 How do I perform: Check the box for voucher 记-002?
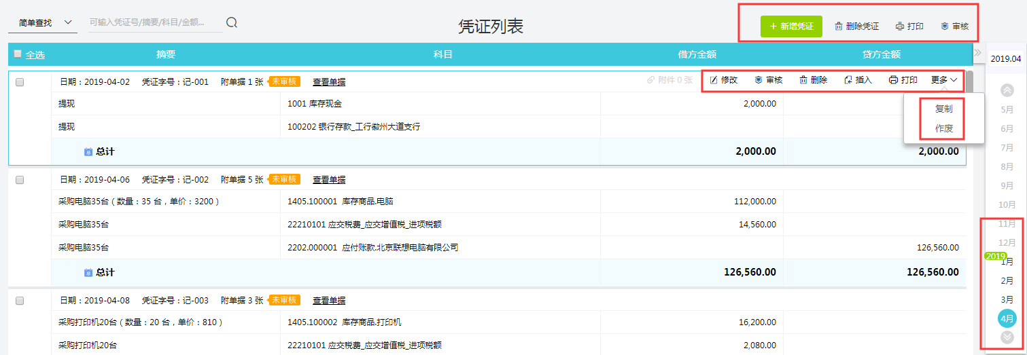pyautogui.click(x=20, y=180)
